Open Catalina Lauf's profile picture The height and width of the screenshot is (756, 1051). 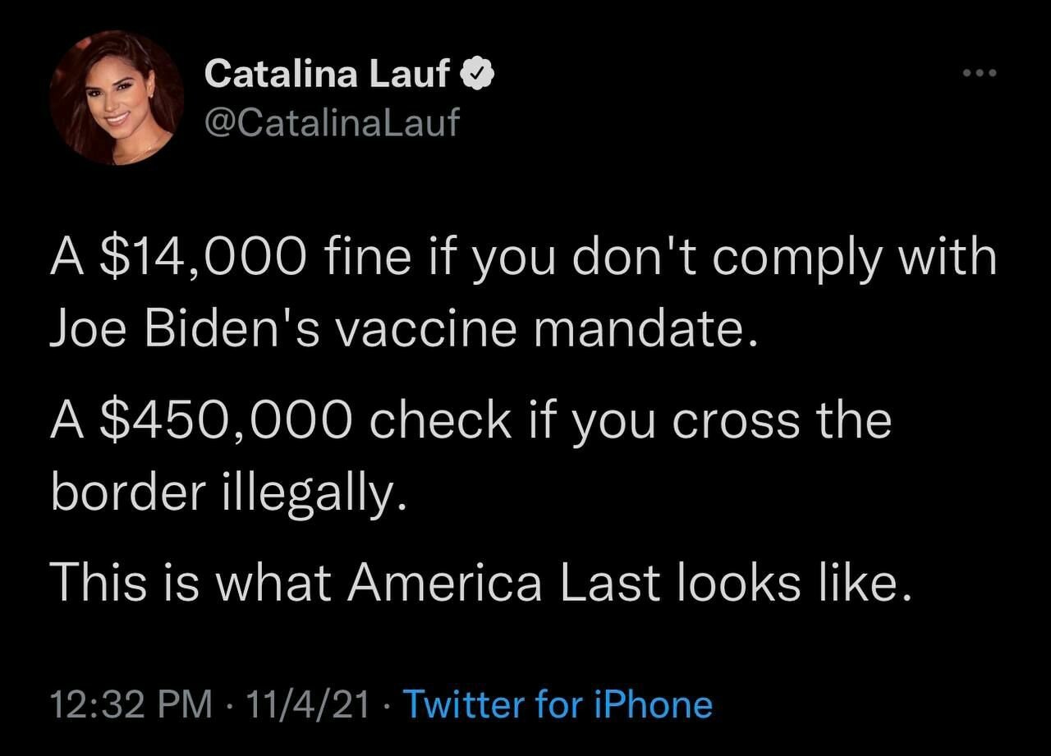[x=116, y=98]
